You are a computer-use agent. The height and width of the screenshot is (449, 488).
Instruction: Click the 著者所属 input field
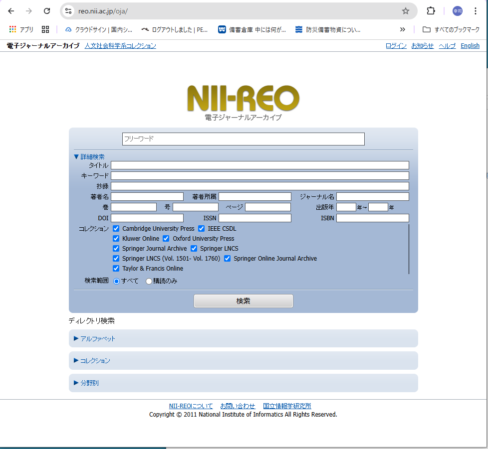click(255, 197)
